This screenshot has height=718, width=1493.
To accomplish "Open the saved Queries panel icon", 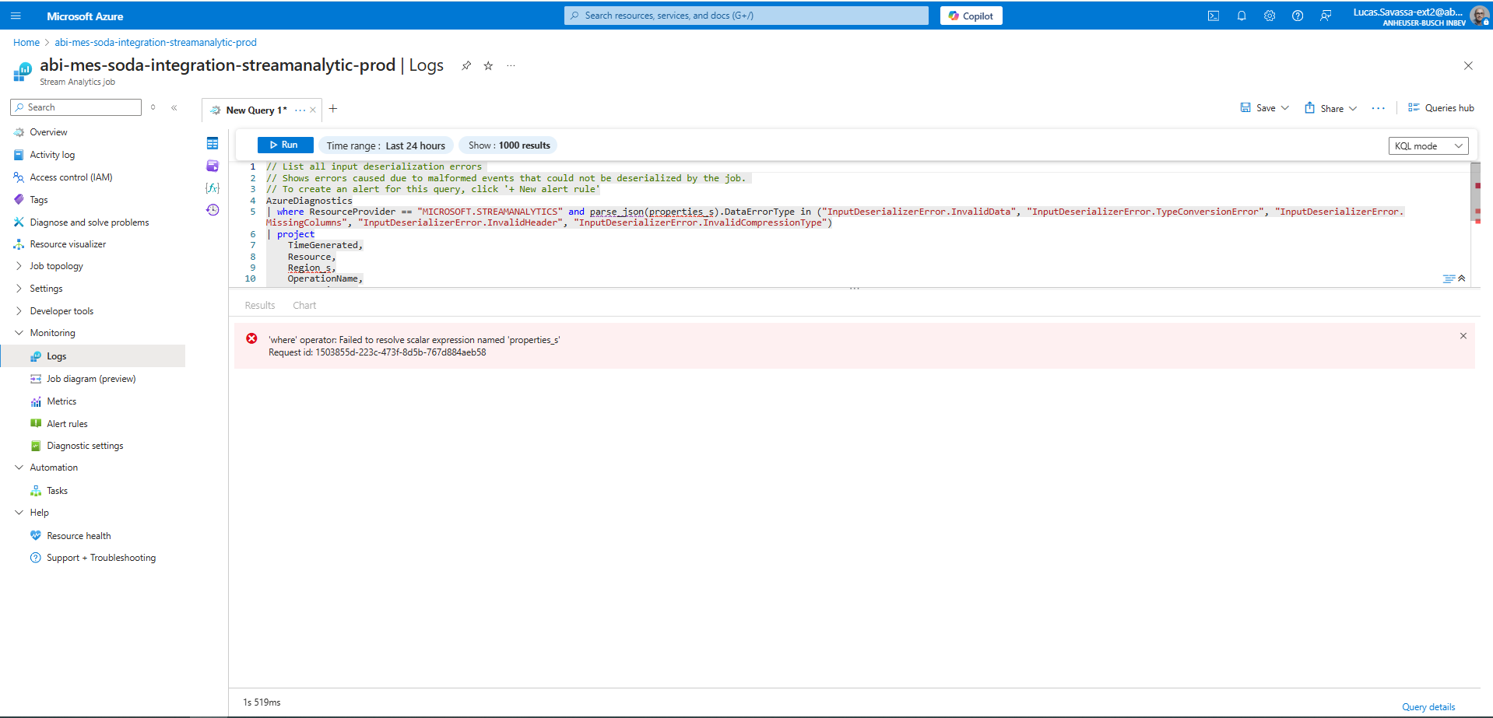I will (x=213, y=166).
